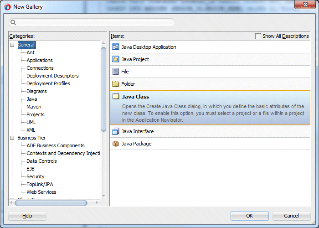The height and width of the screenshot is (228, 319).
Task: Select the Security category
Action: 35,176
